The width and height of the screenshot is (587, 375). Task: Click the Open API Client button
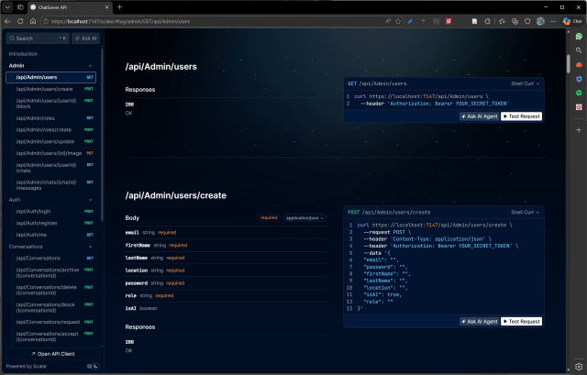[53, 354]
